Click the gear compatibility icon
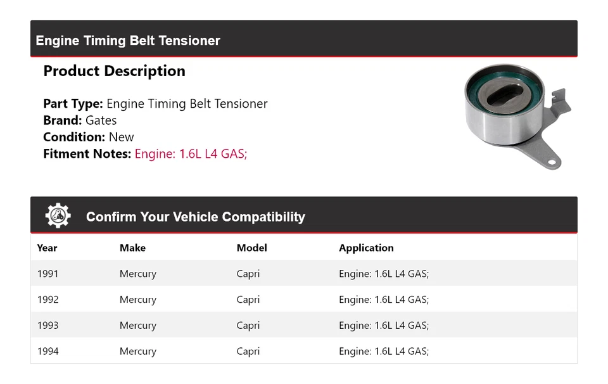 (58, 216)
